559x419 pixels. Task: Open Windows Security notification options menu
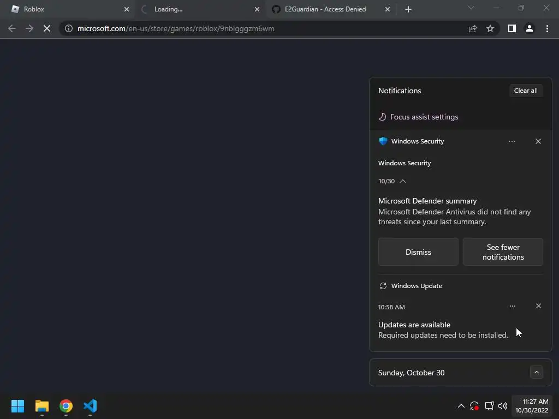tap(512, 141)
